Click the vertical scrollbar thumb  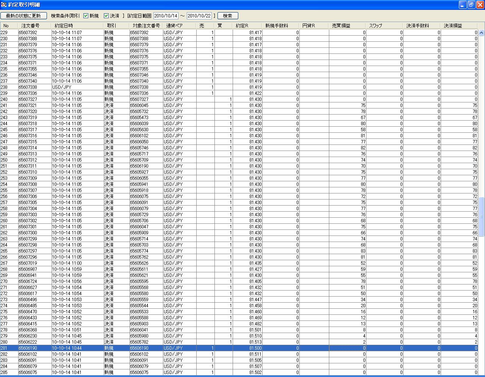click(481, 217)
